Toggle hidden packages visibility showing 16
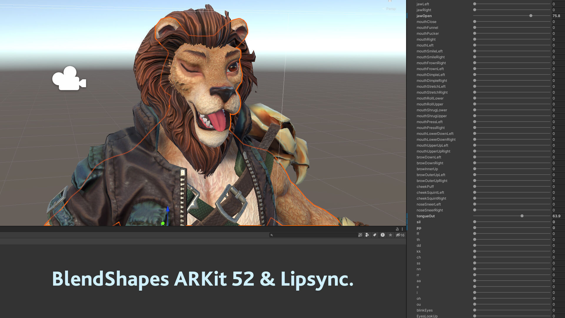The height and width of the screenshot is (318, 565). tap(400, 235)
